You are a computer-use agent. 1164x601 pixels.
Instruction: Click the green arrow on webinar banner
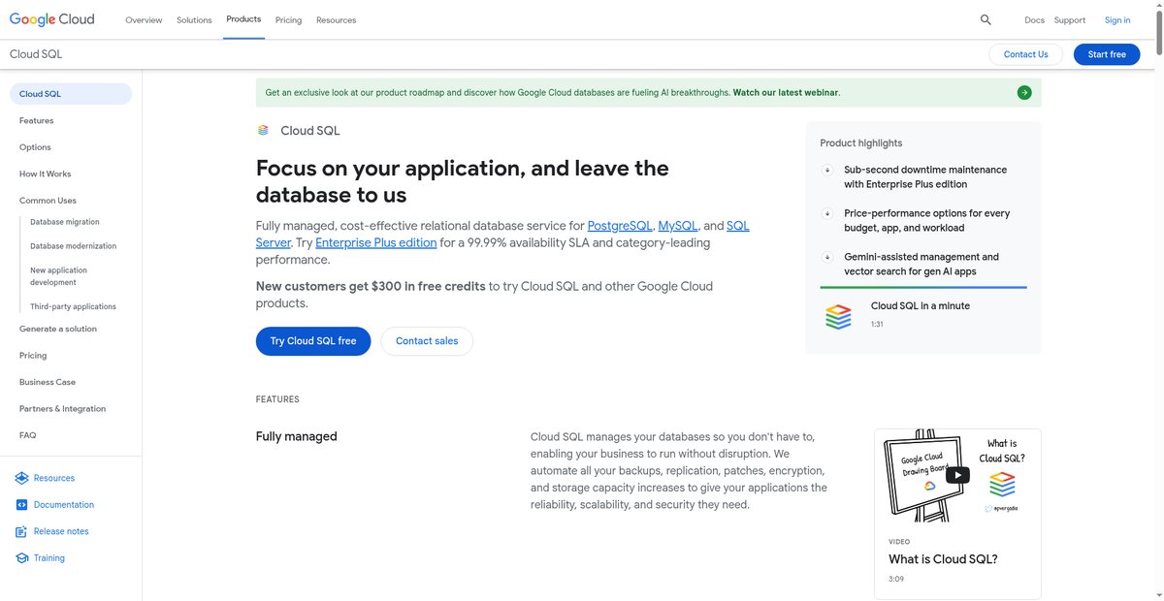pos(1024,93)
